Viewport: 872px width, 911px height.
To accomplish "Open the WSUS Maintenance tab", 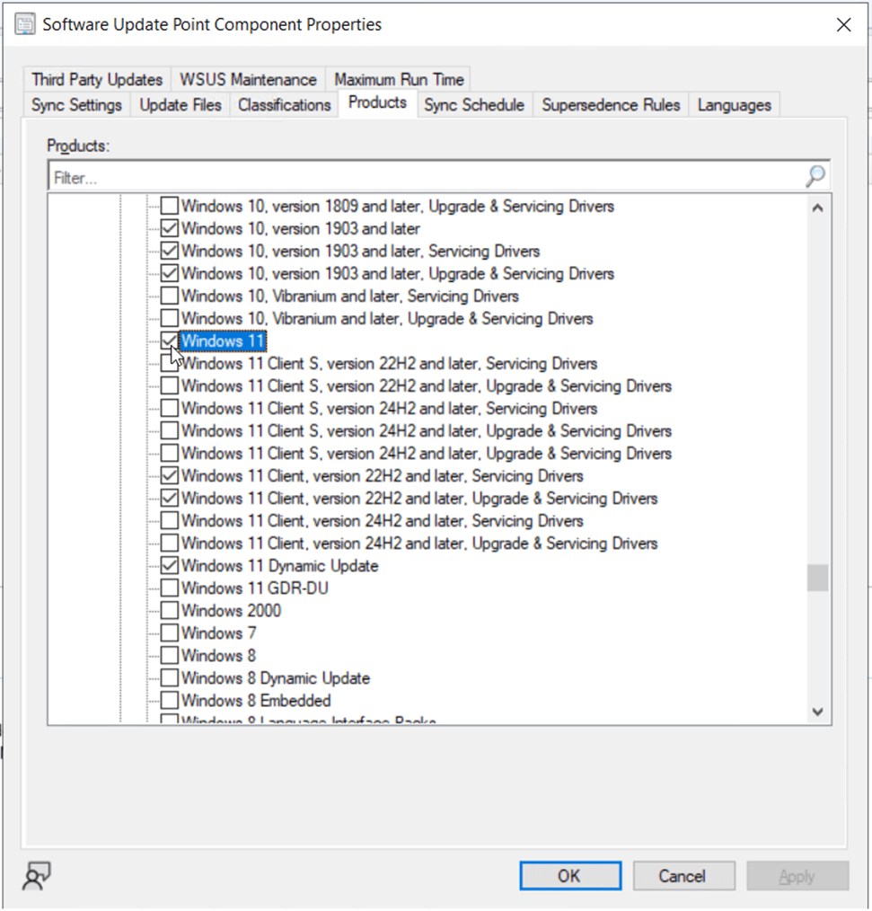I will pos(248,80).
